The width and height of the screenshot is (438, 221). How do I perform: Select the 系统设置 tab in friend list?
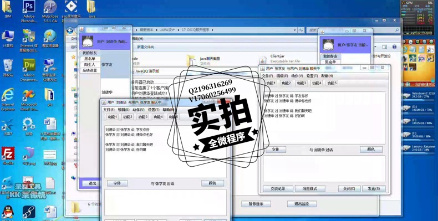90,70
